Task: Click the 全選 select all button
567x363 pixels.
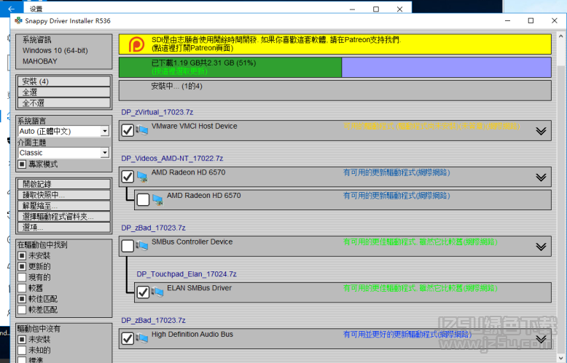Action: pyautogui.click(x=64, y=92)
